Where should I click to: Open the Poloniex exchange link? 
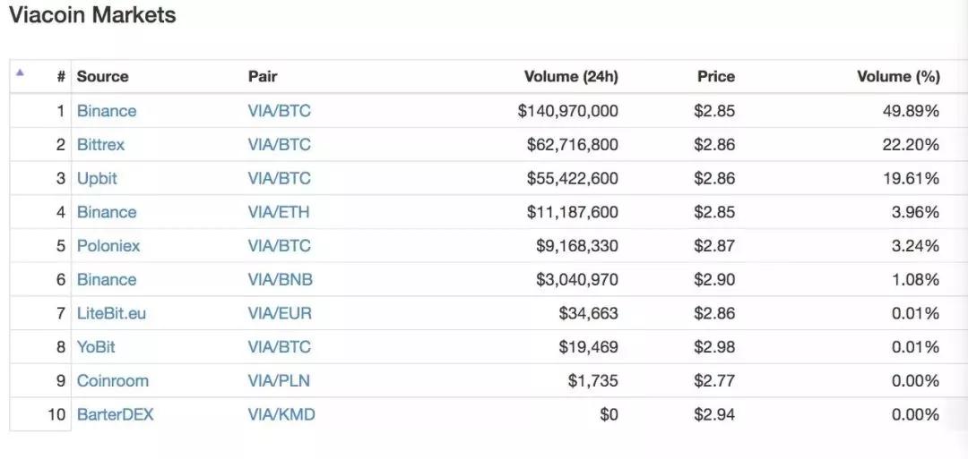click(x=108, y=246)
